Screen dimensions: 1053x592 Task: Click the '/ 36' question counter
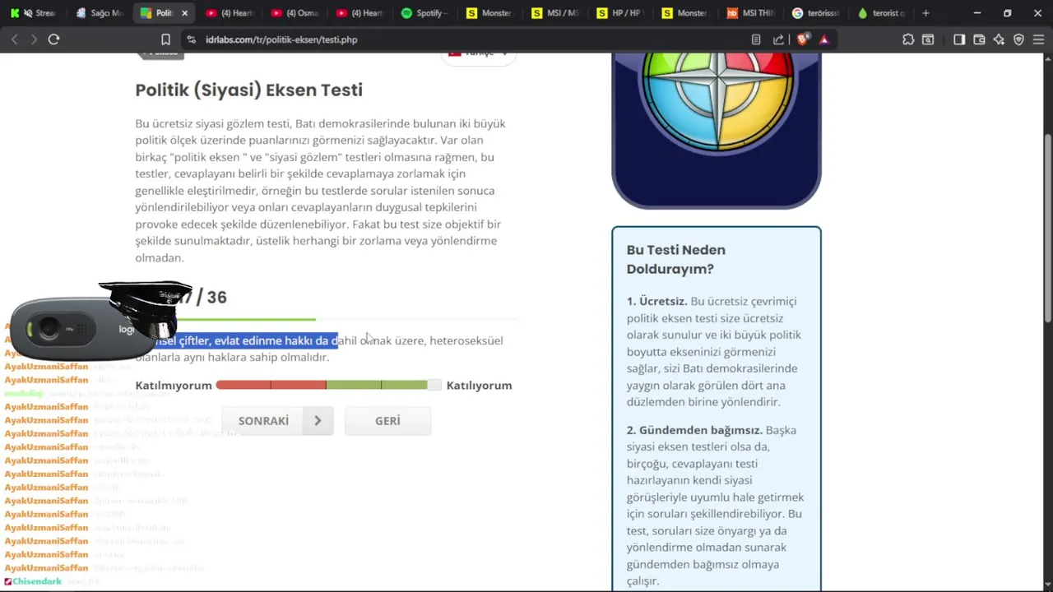[x=211, y=297]
